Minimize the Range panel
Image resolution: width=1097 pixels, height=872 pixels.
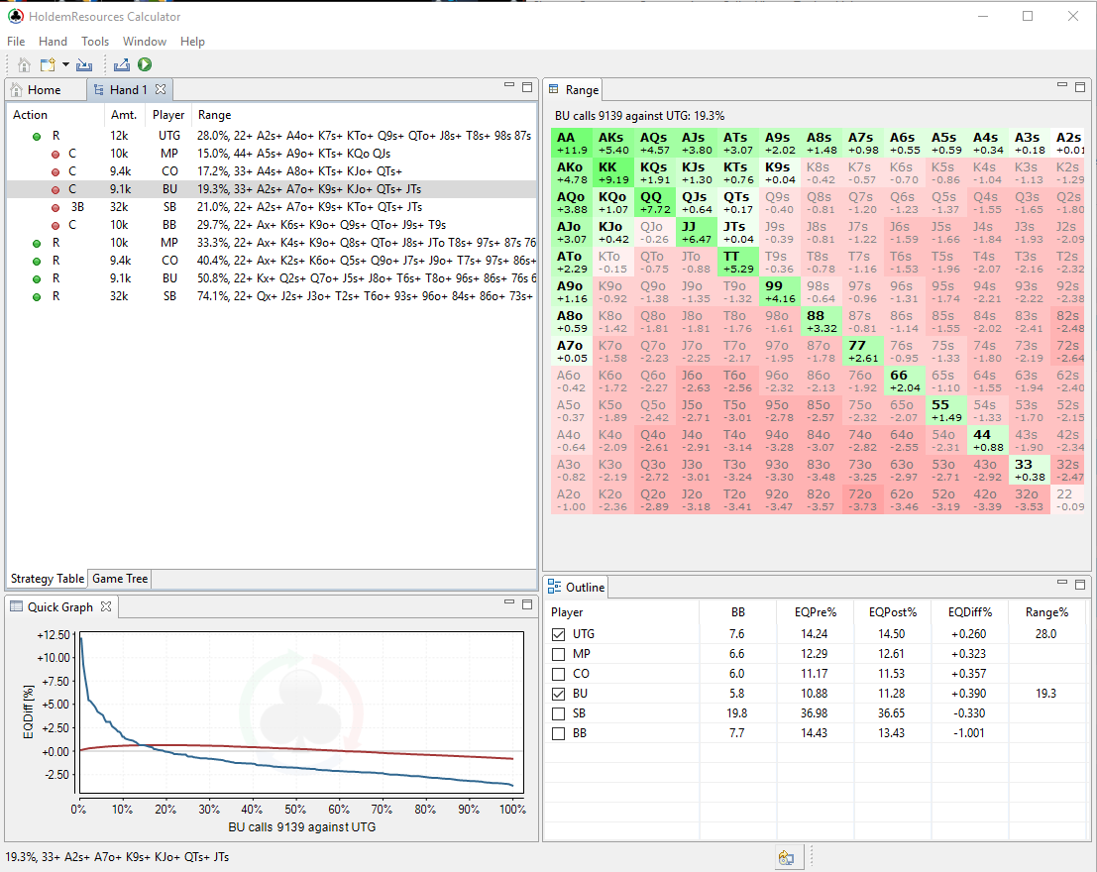pyautogui.click(x=1062, y=84)
